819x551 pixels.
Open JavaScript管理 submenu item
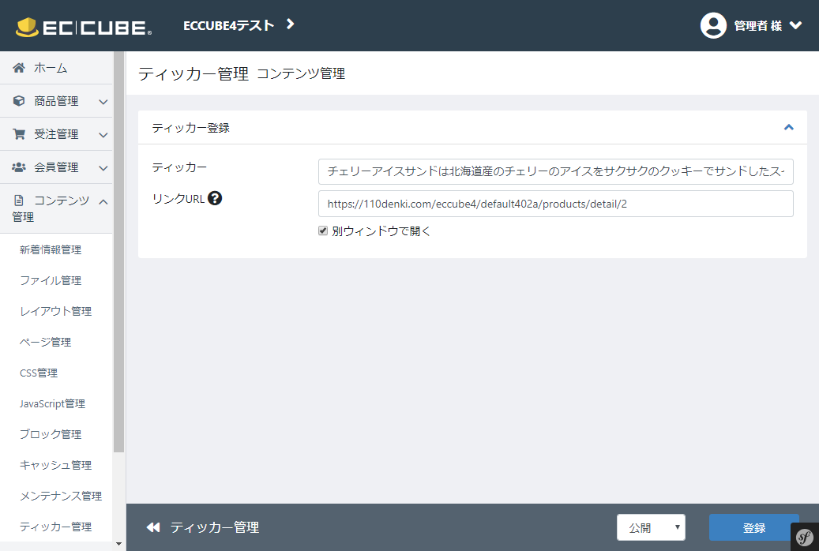[x=52, y=404]
